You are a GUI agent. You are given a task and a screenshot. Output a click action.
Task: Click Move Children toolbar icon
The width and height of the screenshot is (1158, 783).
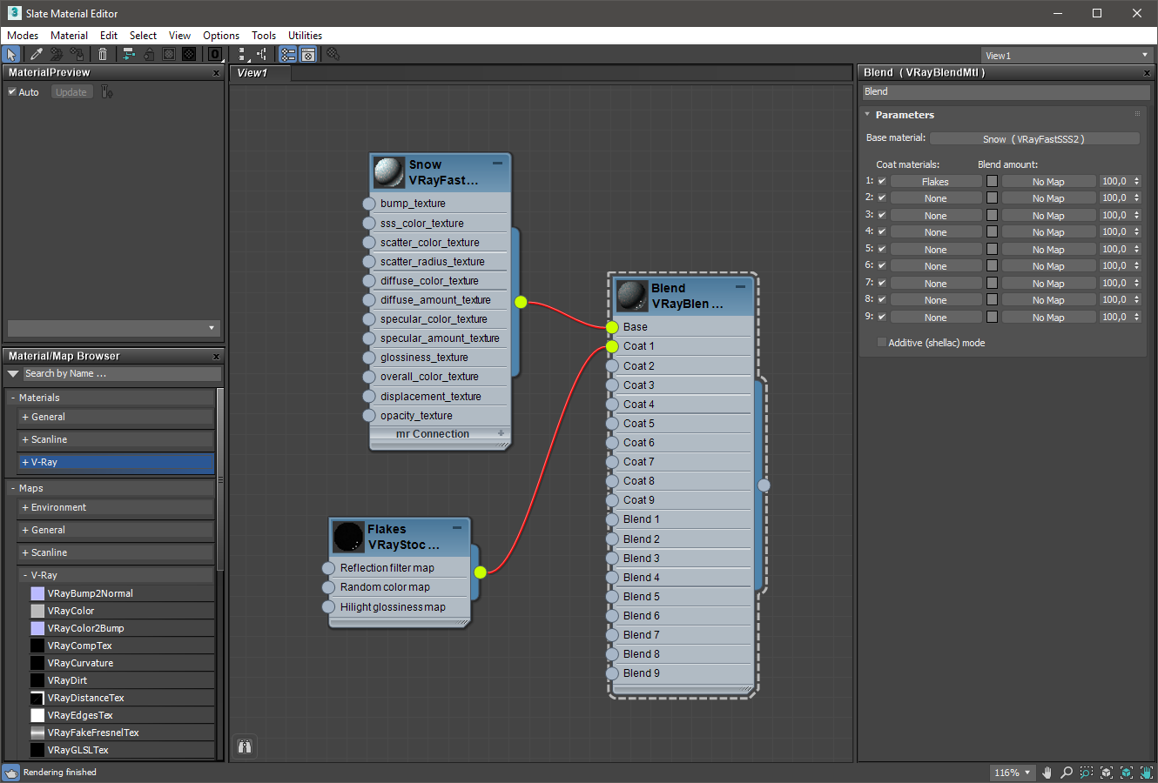coord(128,54)
